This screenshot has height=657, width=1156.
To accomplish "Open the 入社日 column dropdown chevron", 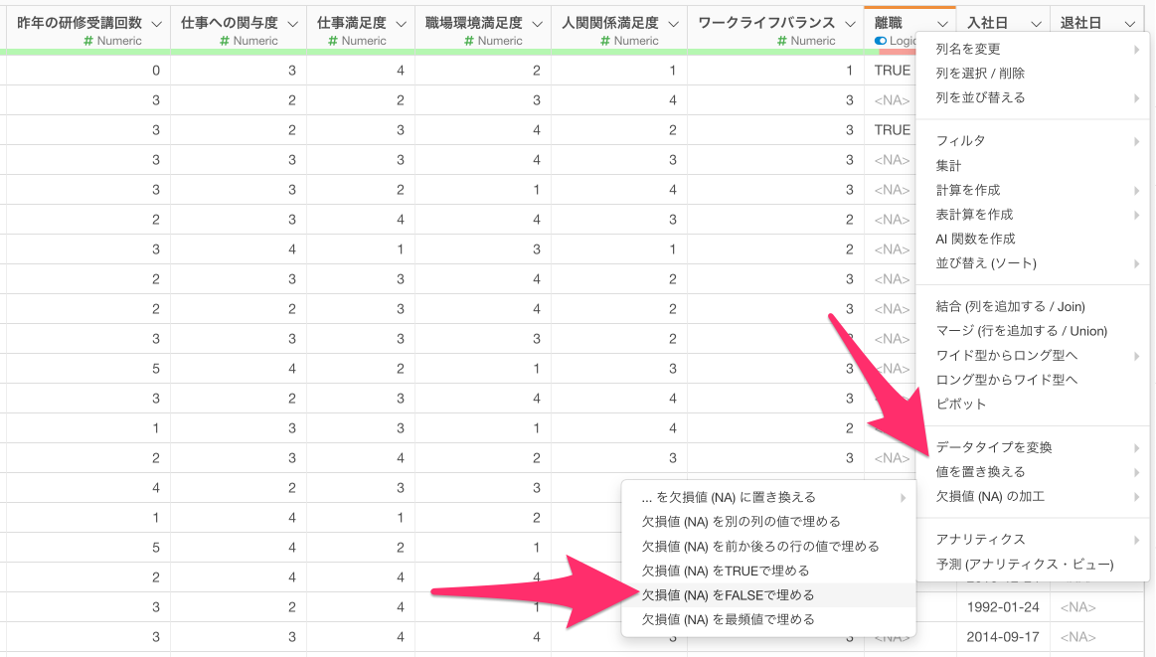I will point(1036,23).
